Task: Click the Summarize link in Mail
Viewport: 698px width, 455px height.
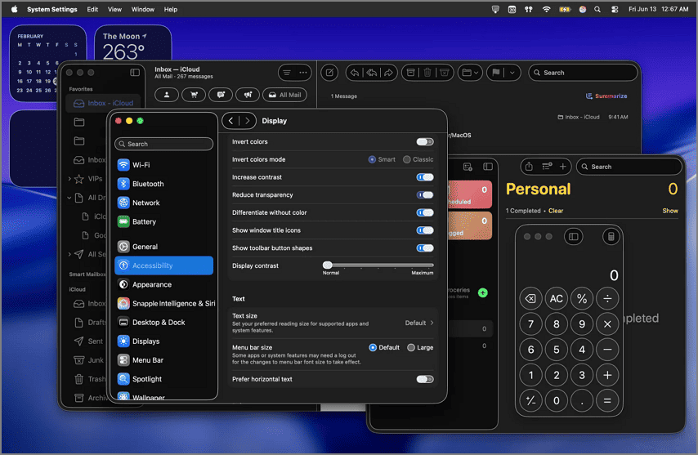Action: [x=606, y=96]
